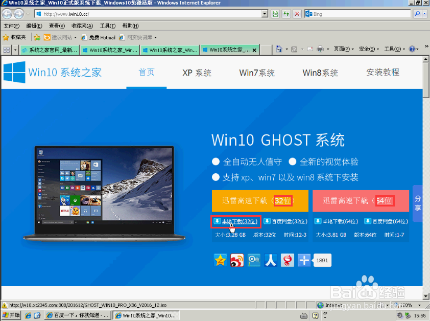Open the address bar history dropdown
This screenshot has width=430, height=321.
pyautogui.click(x=265, y=13)
